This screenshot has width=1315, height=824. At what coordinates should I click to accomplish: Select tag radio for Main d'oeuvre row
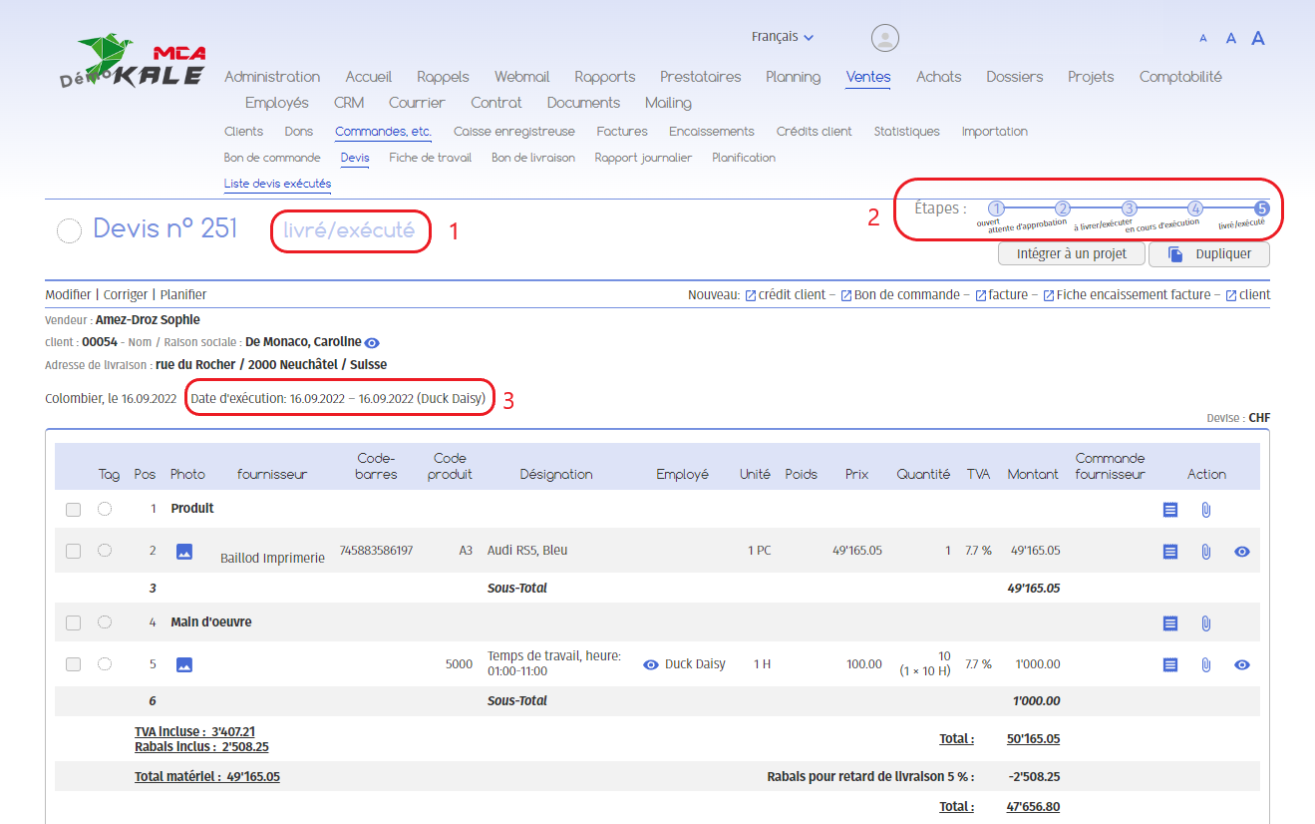tap(105, 622)
